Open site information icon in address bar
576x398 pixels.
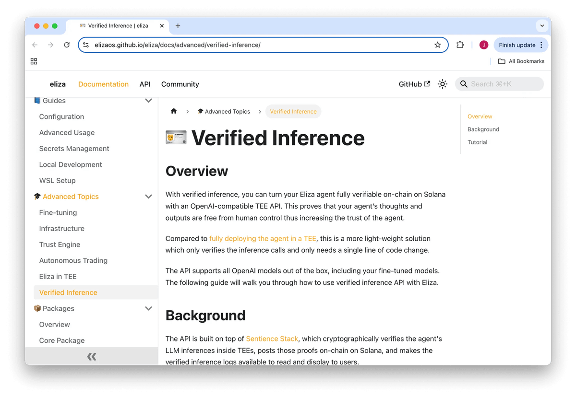click(x=86, y=45)
